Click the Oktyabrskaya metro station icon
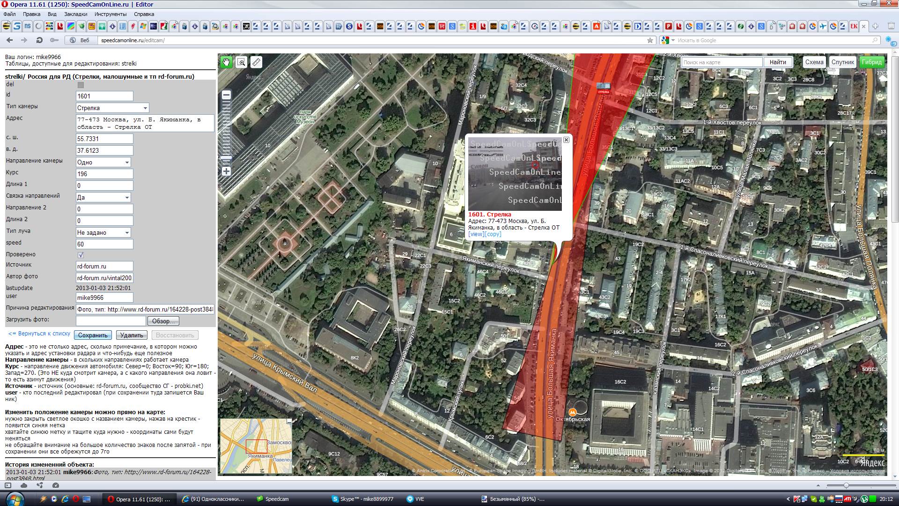The width and height of the screenshot is (899, 506). [572, 412]
